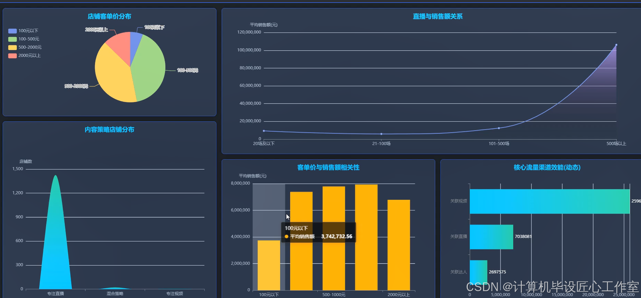Select the tallest orange bar in price chart
Image resolution: width=641 pixels, height=298 pixels.
point(366,237)
